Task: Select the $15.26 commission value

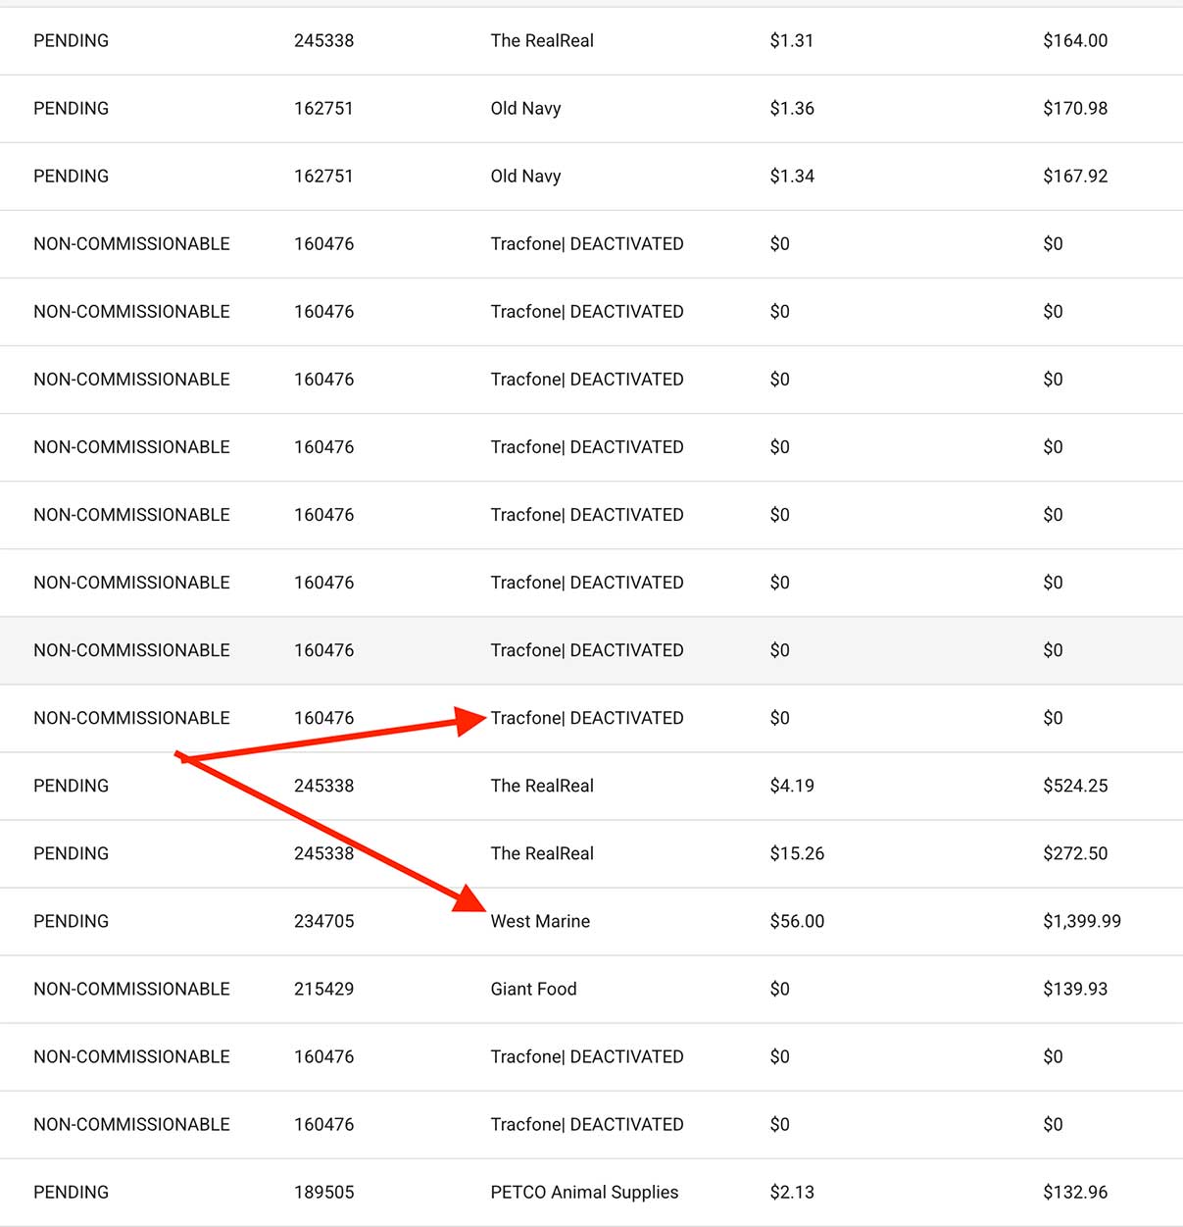Action: [x=797, y=853]
